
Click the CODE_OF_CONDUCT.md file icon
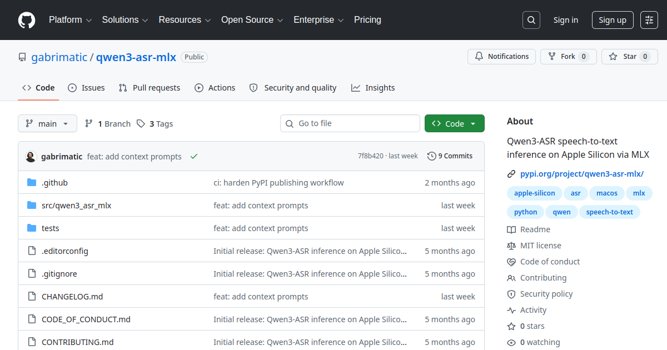click(32, 319)
